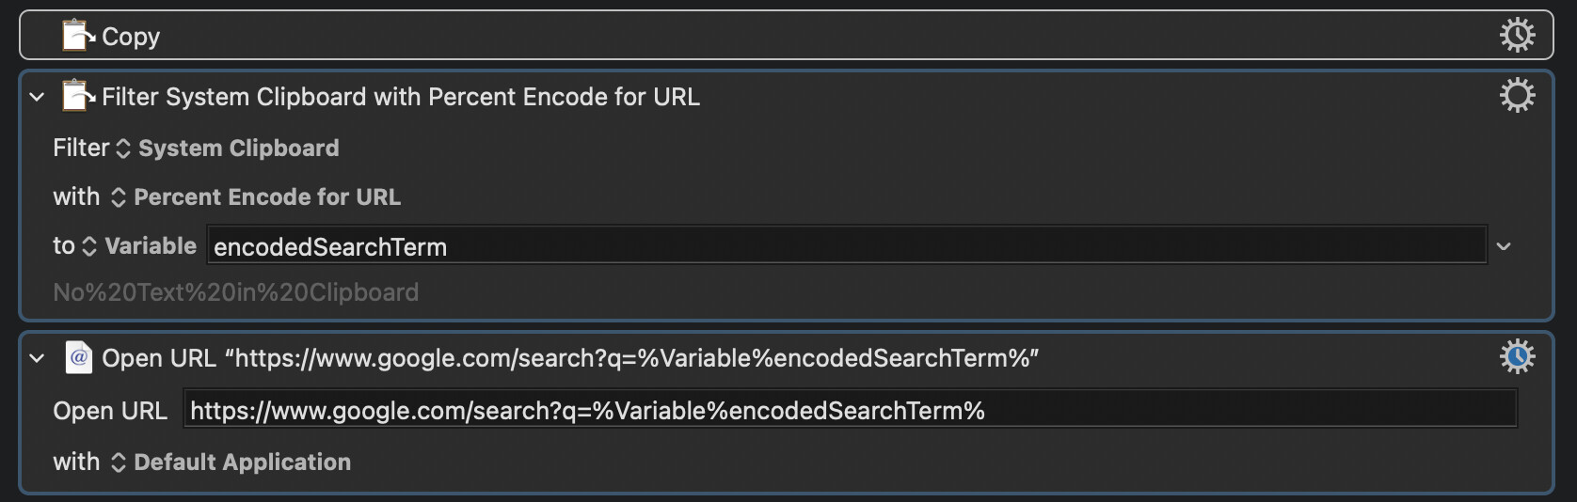Open gear menu of Filter System Clipboard action
This screenshot has width=1577, height=502.
coord(1517,96)
